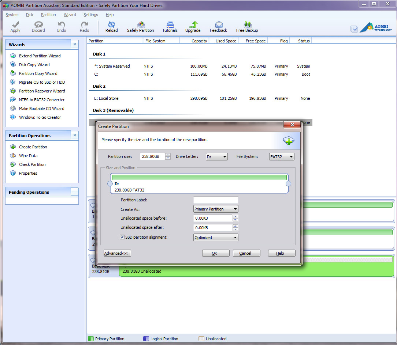
Task: Open the File System FAT32 dropdown
Action: [x=282, y=157]
